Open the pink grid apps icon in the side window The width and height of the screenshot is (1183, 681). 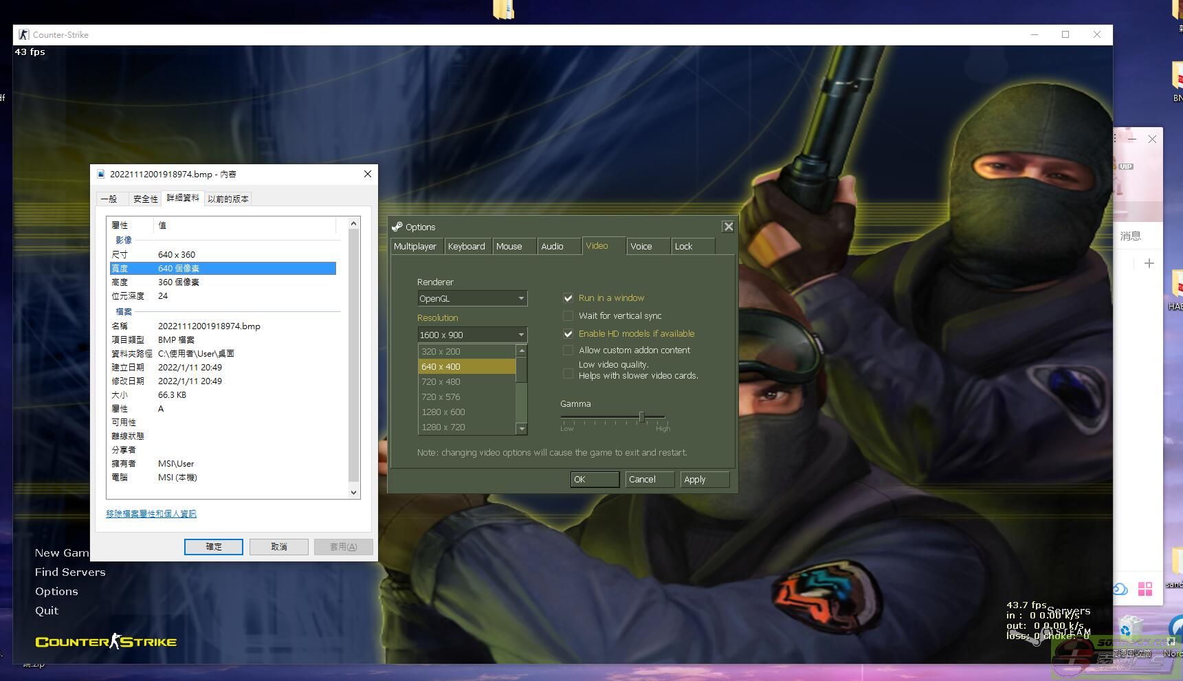pos(1145,589)
